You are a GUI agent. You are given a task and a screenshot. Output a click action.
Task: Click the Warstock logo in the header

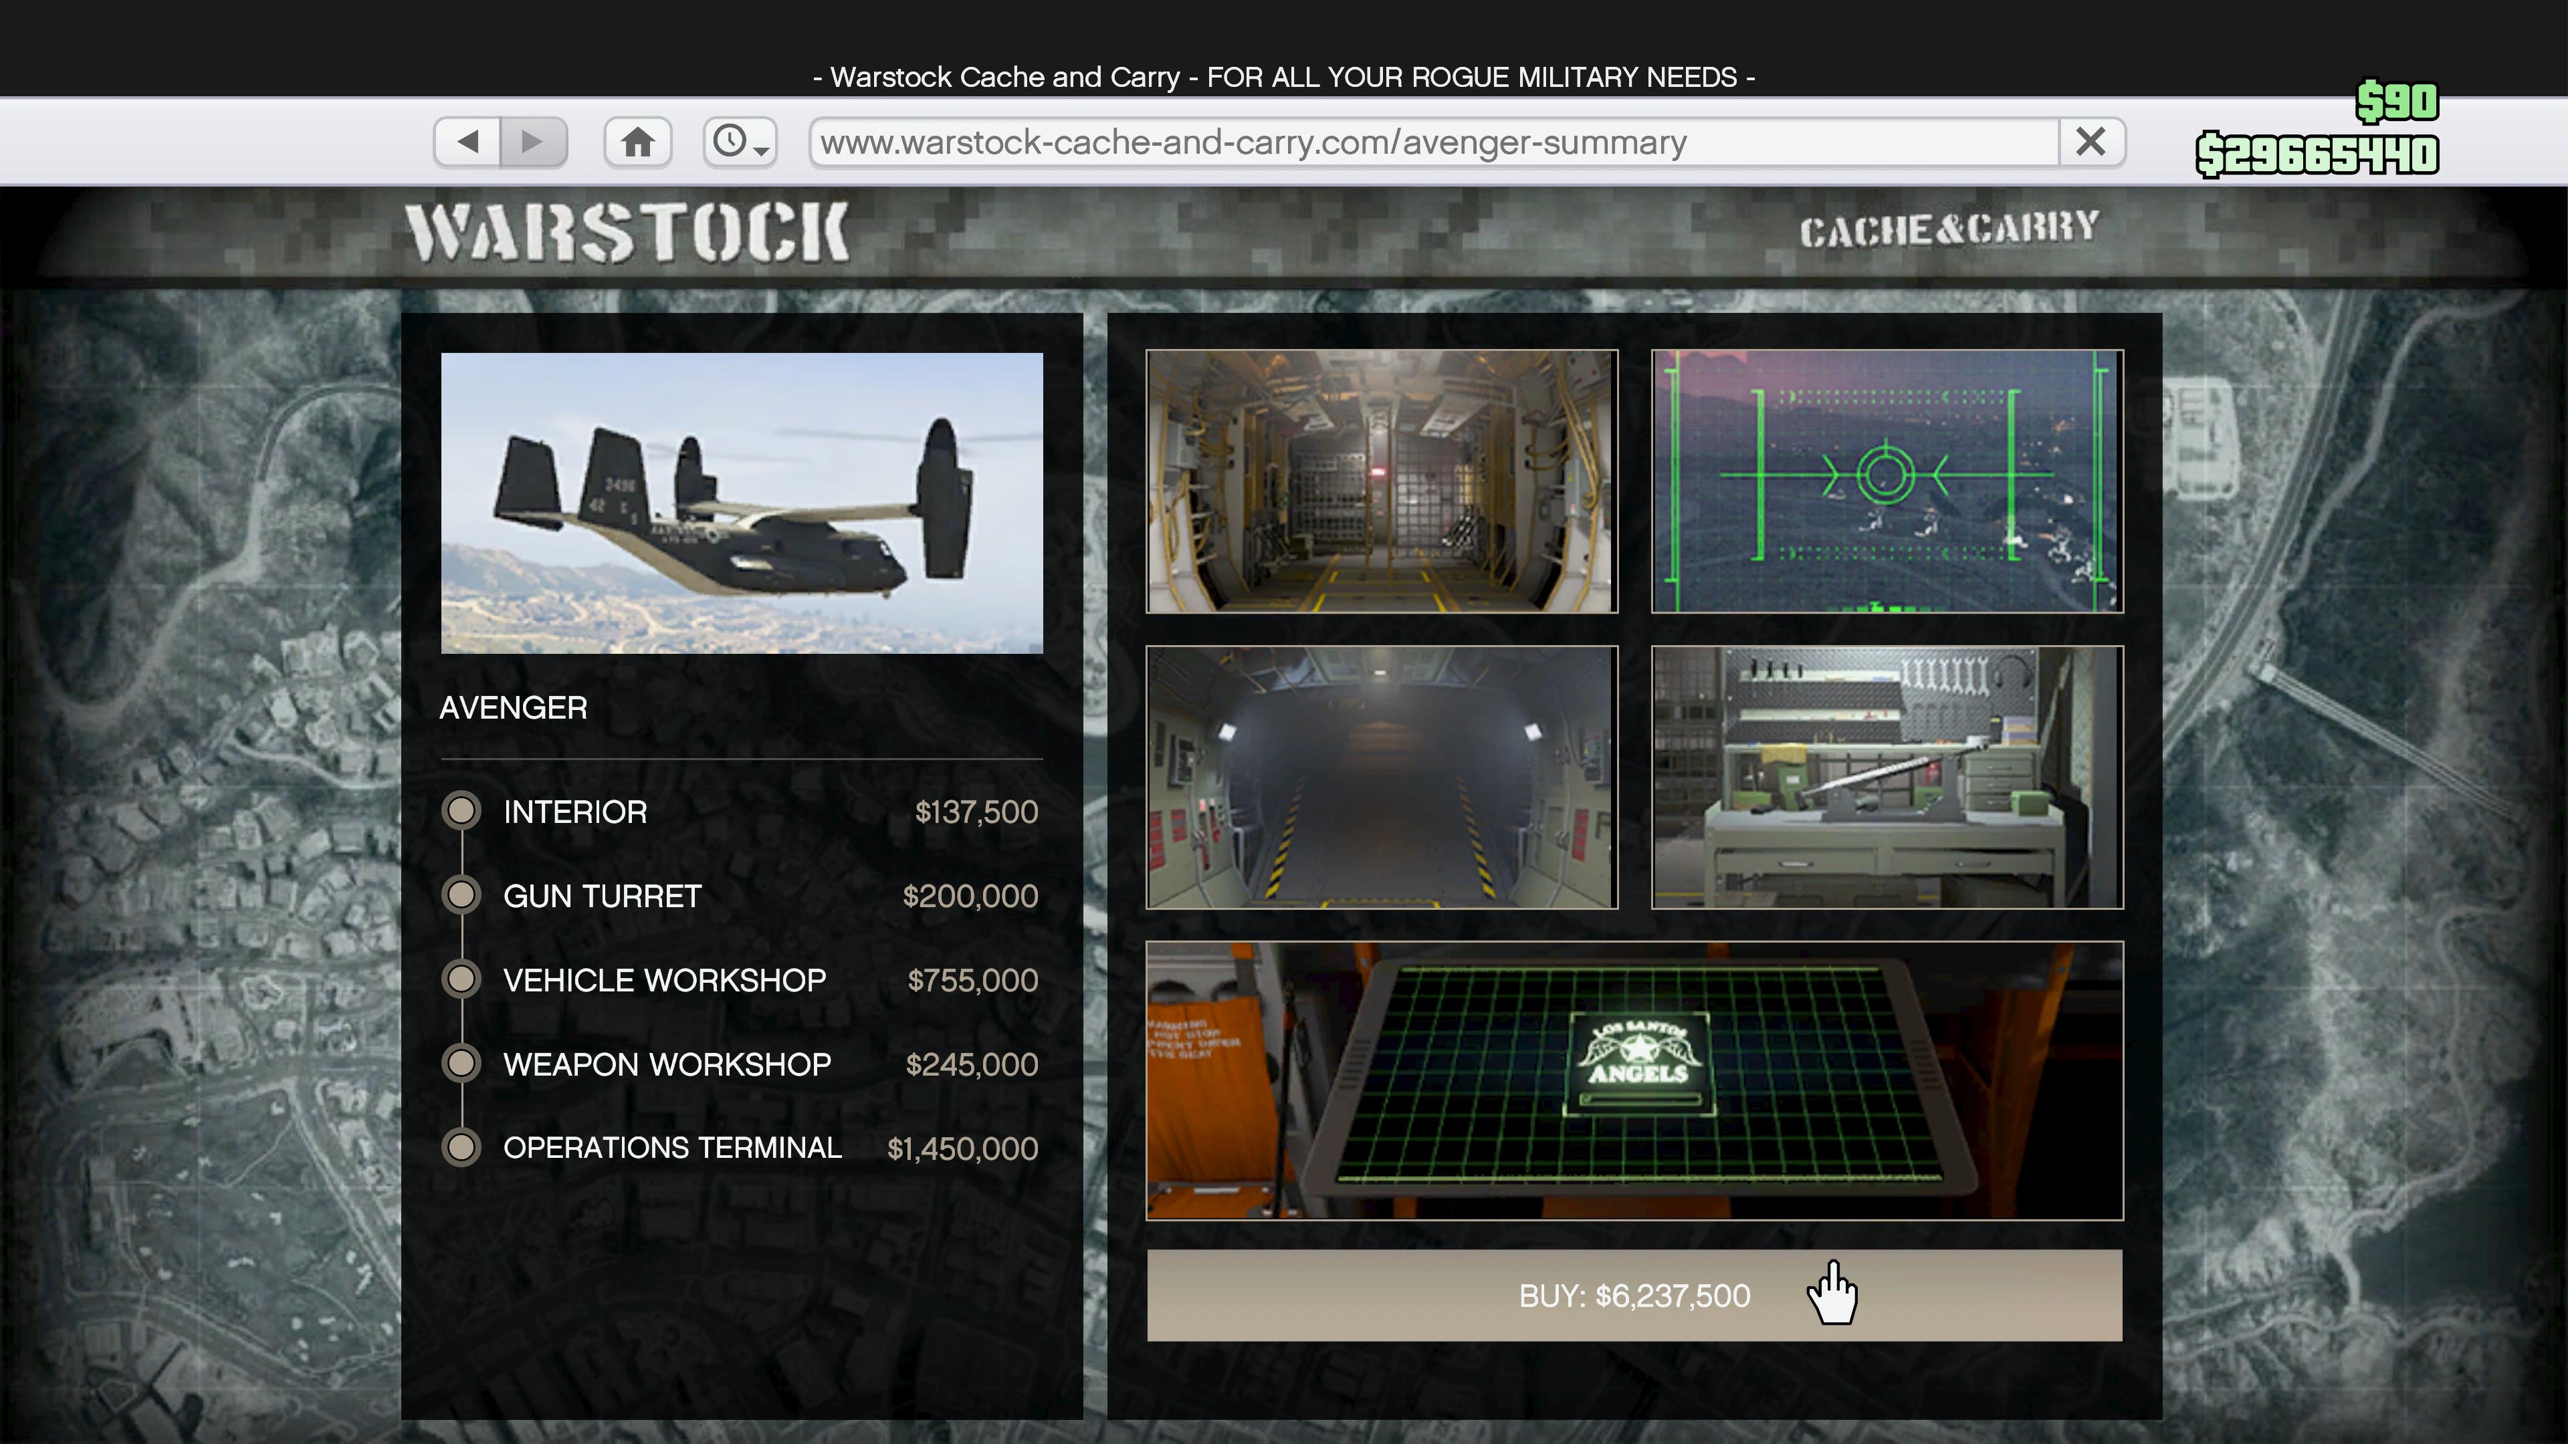627,233
